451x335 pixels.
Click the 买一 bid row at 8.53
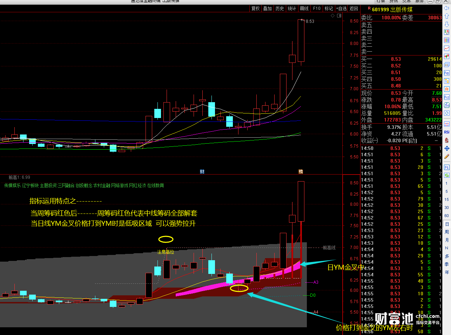click(x=401, y=59)
